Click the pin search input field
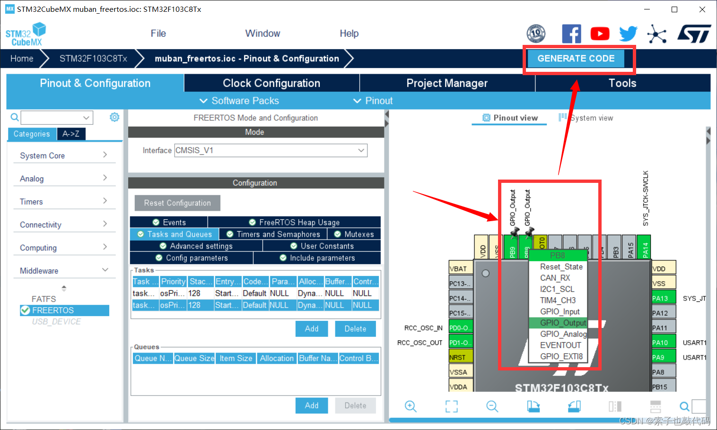Image resolution: width=717 pixels, height=430 pixels. [699, 406]
